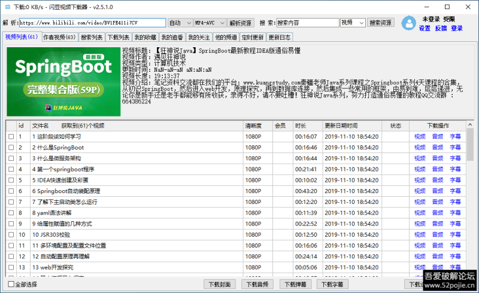
Task: Tick checkbox for row 8 yaml语法讲解
Action: pos(11,213)
